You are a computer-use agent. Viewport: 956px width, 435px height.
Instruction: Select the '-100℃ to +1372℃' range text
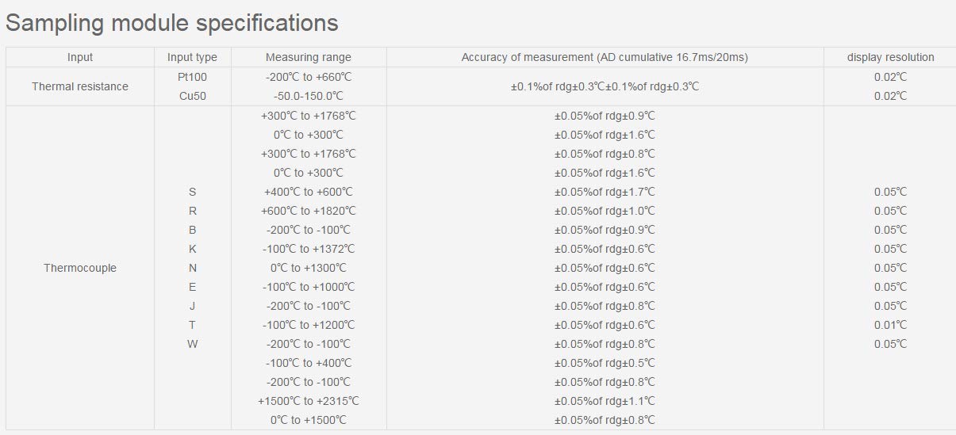click(x=309, y=249)
